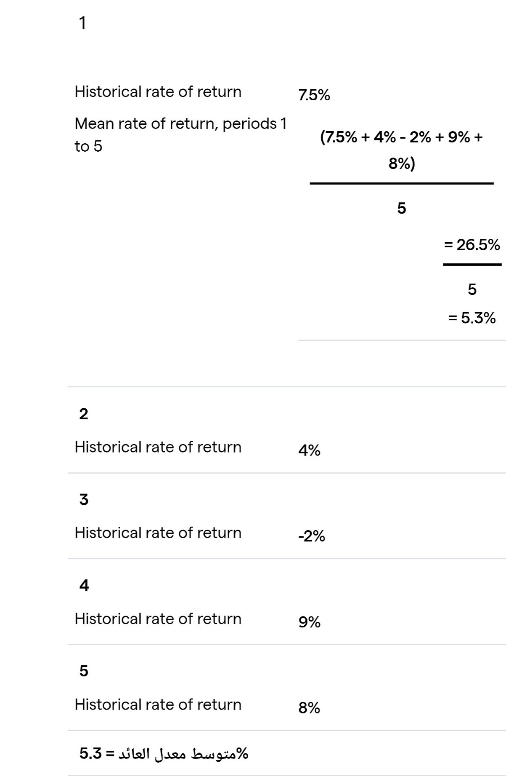The image size is (506, 777).
Task: Click 'Historical rate of return' label in period 2
Action: pyautogui.click(x=158, y=447)
